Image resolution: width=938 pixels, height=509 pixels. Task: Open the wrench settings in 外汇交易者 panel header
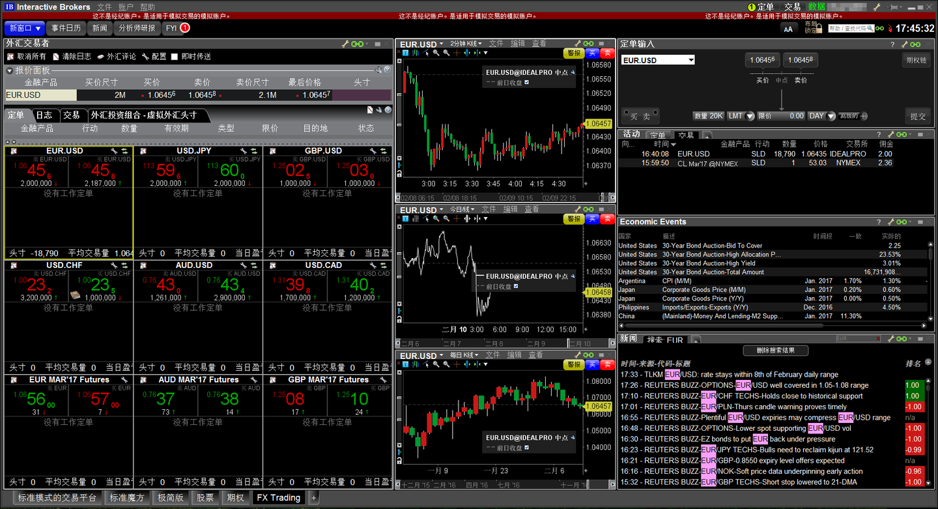[345, 44]
